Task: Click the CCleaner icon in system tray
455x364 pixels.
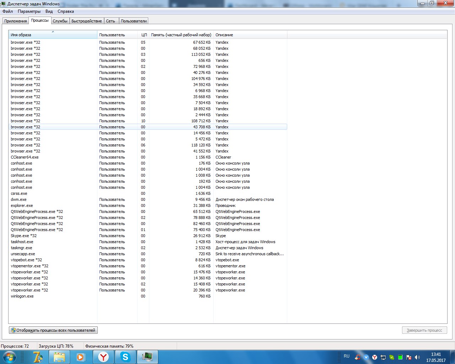Action: (x=358, y=357)
